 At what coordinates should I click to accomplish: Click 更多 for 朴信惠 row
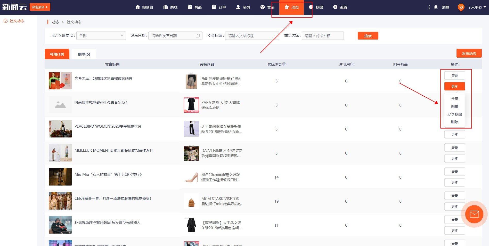pyautogui.click(x=454, y=230)
